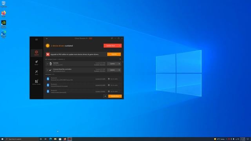Open Firefox desktop shortcut
The image size is (251, 141).
4,14
